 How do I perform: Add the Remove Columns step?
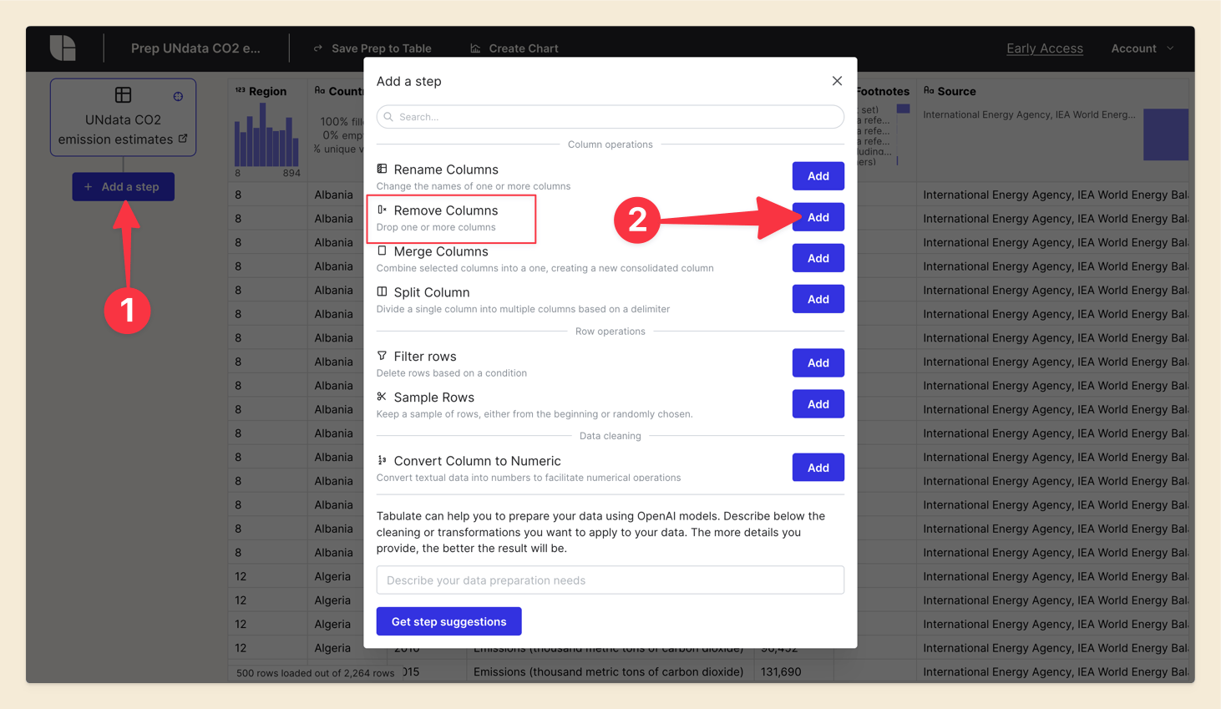click(818, 217)
